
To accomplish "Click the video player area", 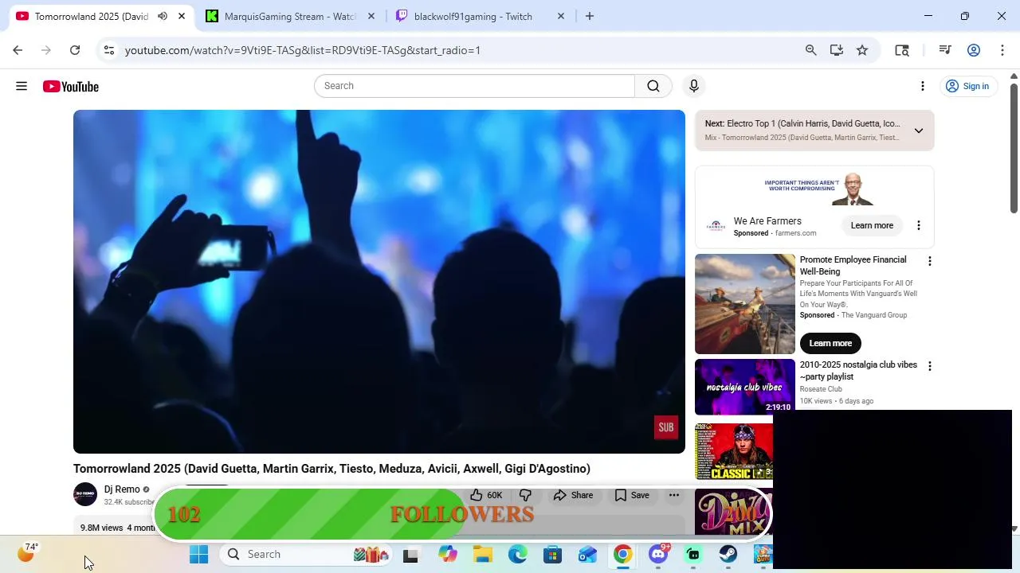I will point(379,282).
